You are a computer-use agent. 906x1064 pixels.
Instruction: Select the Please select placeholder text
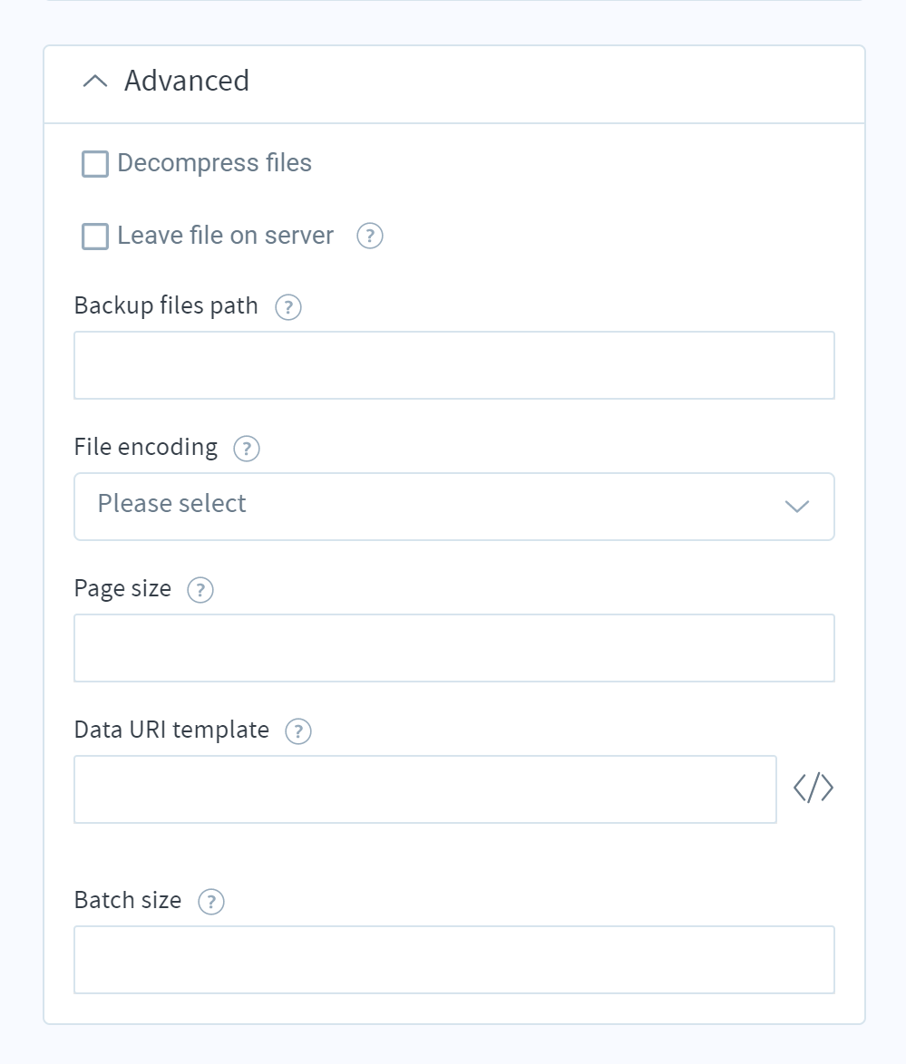click(171, 504)
